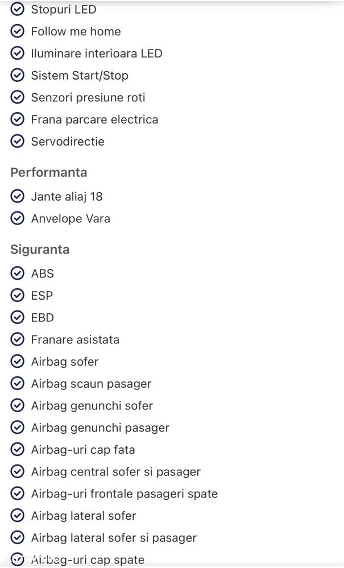
Task: Click the checkmark icon beside Stopuri LED
Action: tap(17, 10)
